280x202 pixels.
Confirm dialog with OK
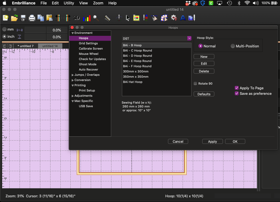(235, 141)
